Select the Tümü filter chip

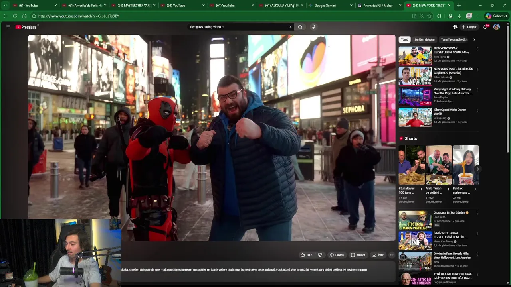(404, 40)
